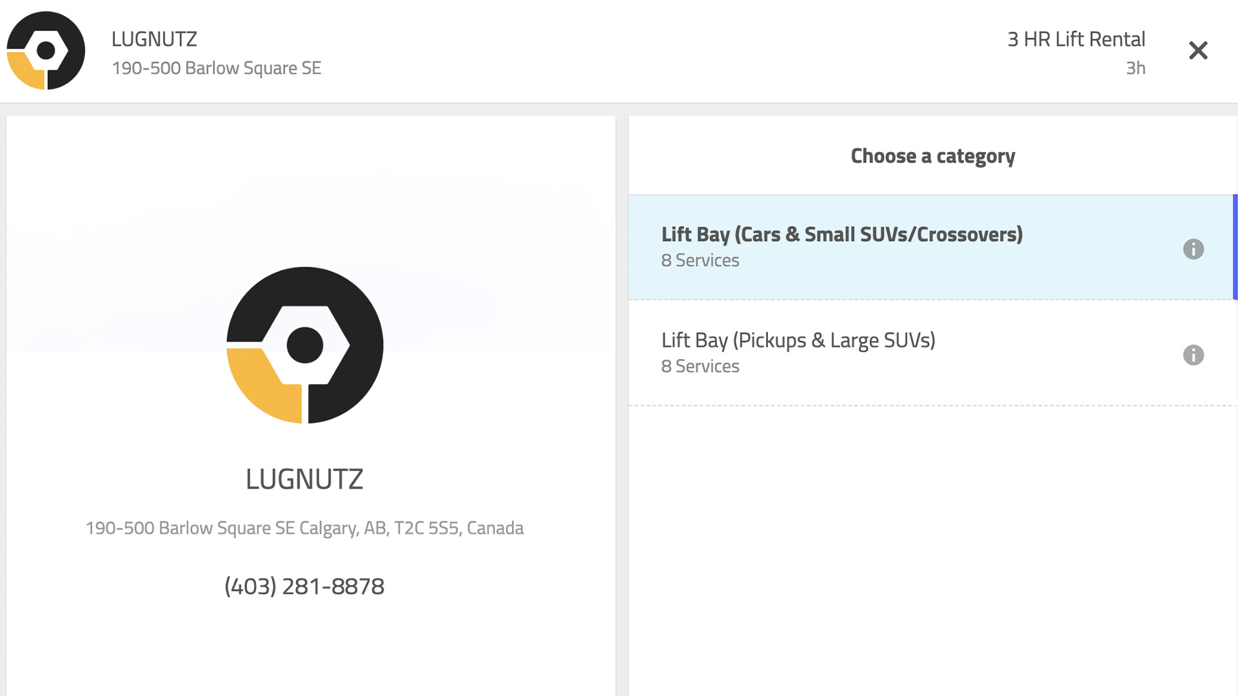Image resolution: width=1238 pixels, height=696 pixels.
Task: Click the full Calgary address text
Action: click(x=304, y=528)
